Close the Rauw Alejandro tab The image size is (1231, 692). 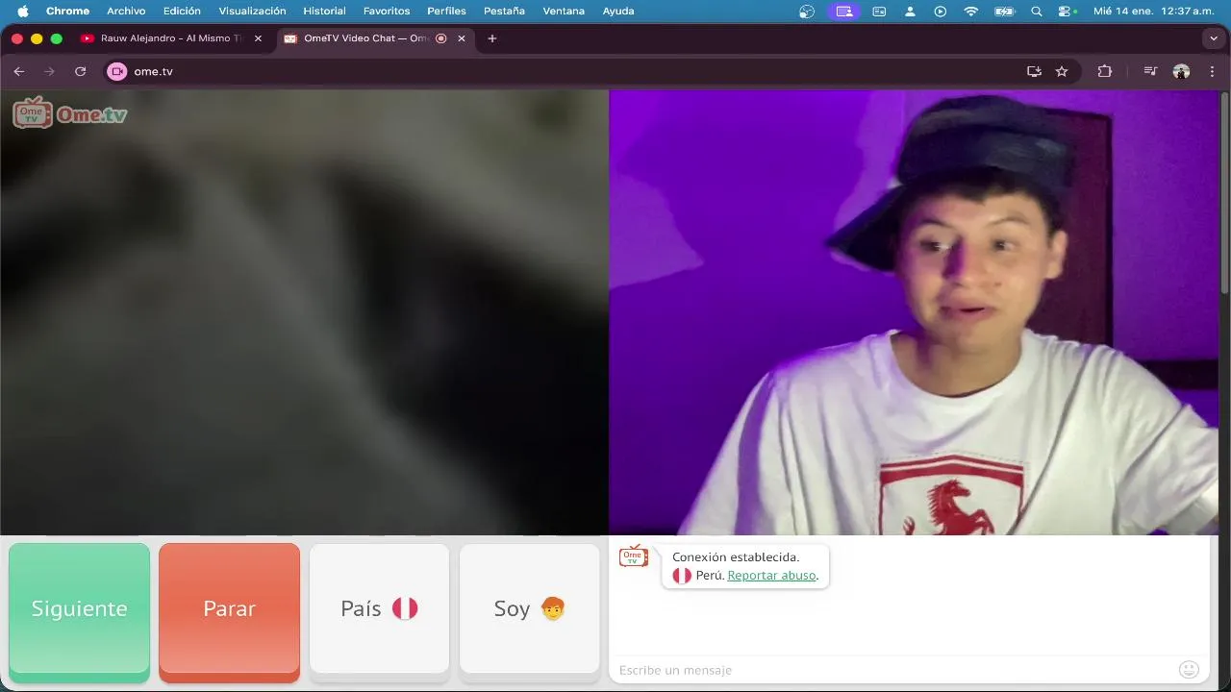[258, 38]
